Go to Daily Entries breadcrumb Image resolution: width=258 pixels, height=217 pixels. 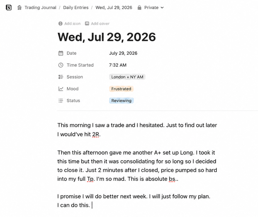(76, 7)
